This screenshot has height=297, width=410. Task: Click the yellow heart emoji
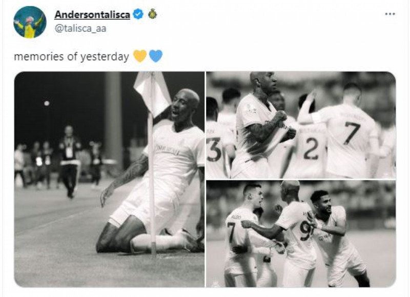click(140, 56)
